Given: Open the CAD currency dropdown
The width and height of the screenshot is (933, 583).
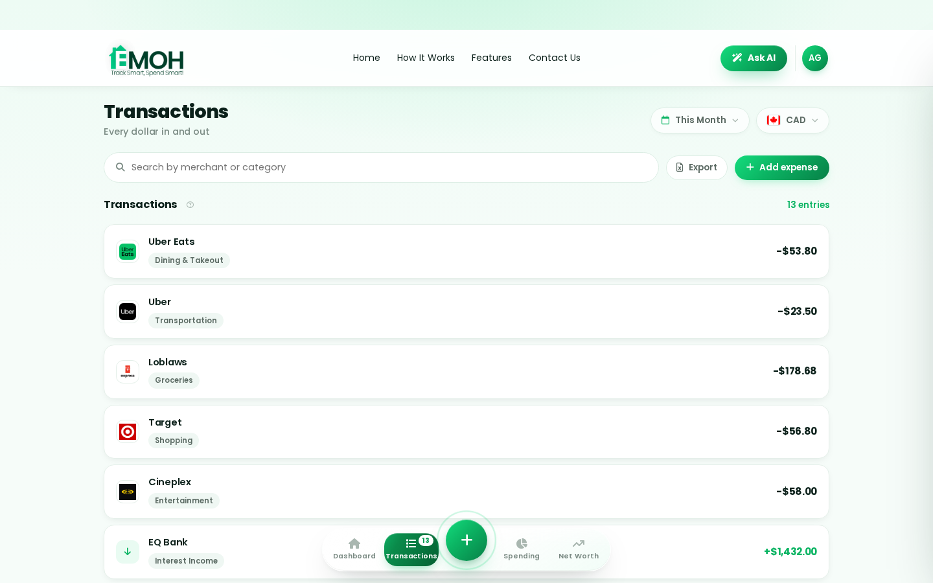Looking at the screenshot, I should (792, 120).
